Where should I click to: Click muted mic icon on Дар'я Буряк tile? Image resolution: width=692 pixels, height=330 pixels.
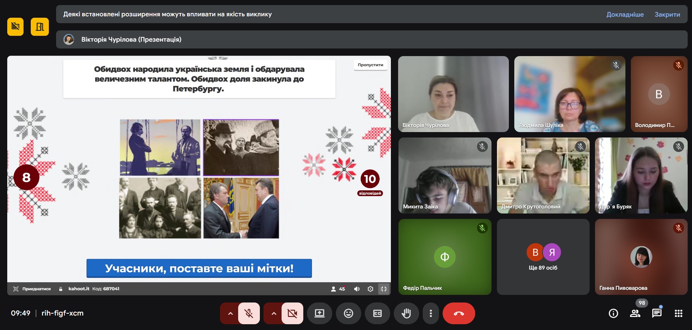(x=678, y=147)
